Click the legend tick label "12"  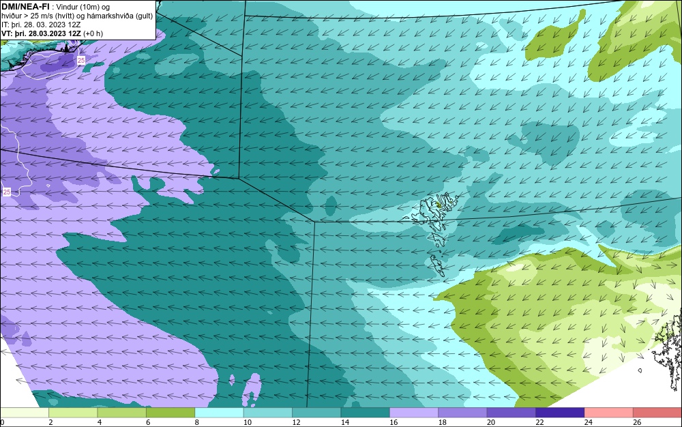pyautogui.click(x=296, y=422)
